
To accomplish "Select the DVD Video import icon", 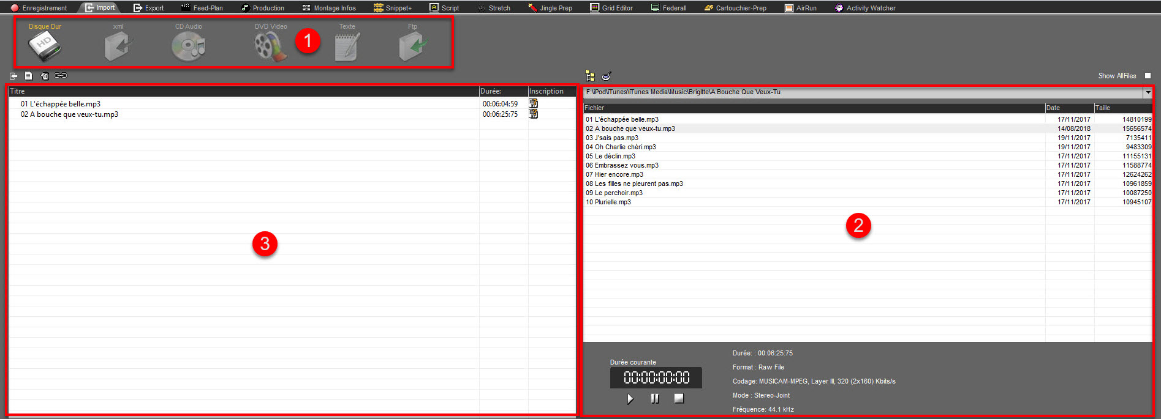I will point(270,46).
